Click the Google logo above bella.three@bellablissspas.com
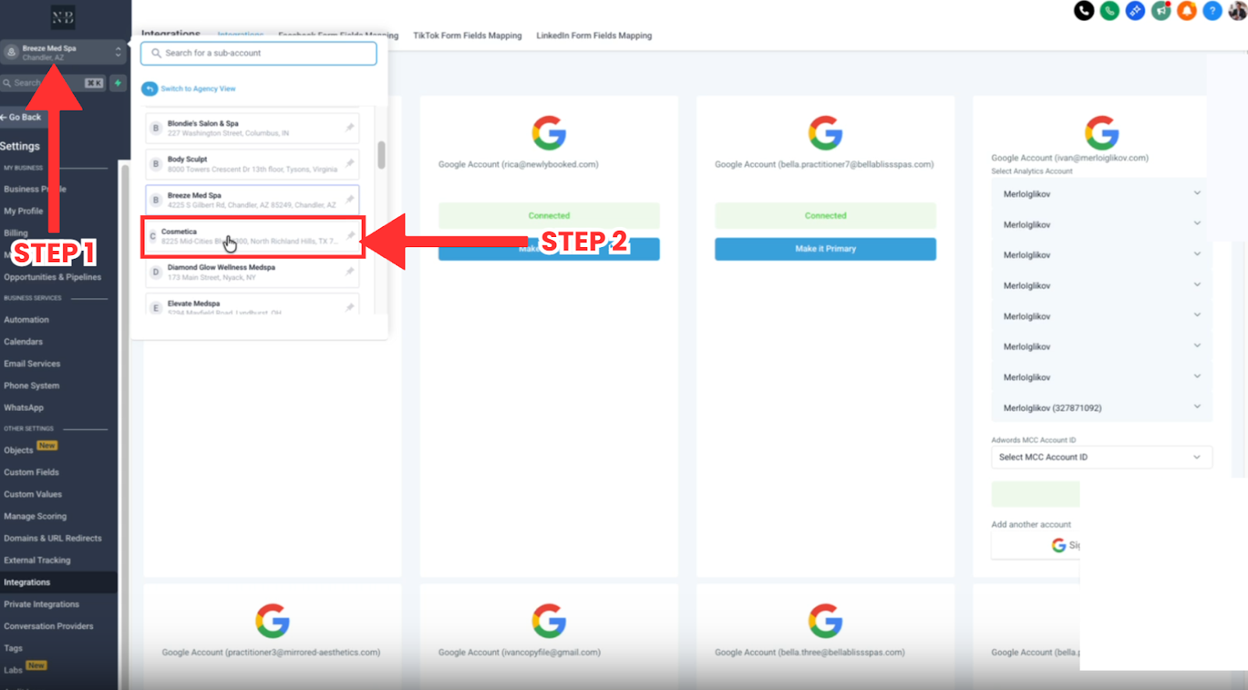1248x690 pixels. [825, 621]
